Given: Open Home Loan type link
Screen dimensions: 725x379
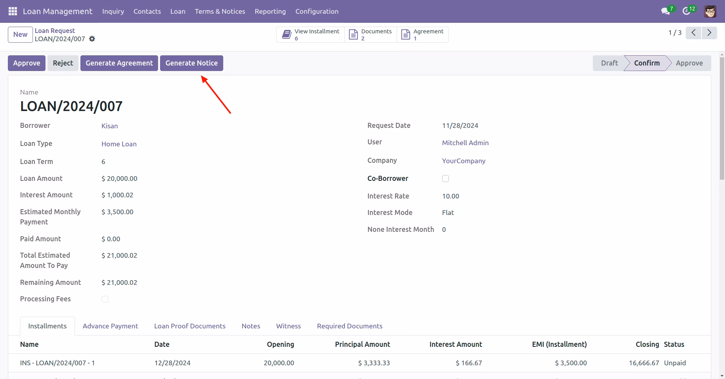Looking at the screenshot, I should pos(119,144).
